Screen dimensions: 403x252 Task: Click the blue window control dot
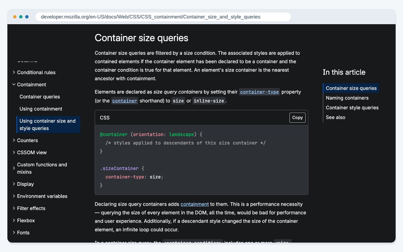click(27, 17)
